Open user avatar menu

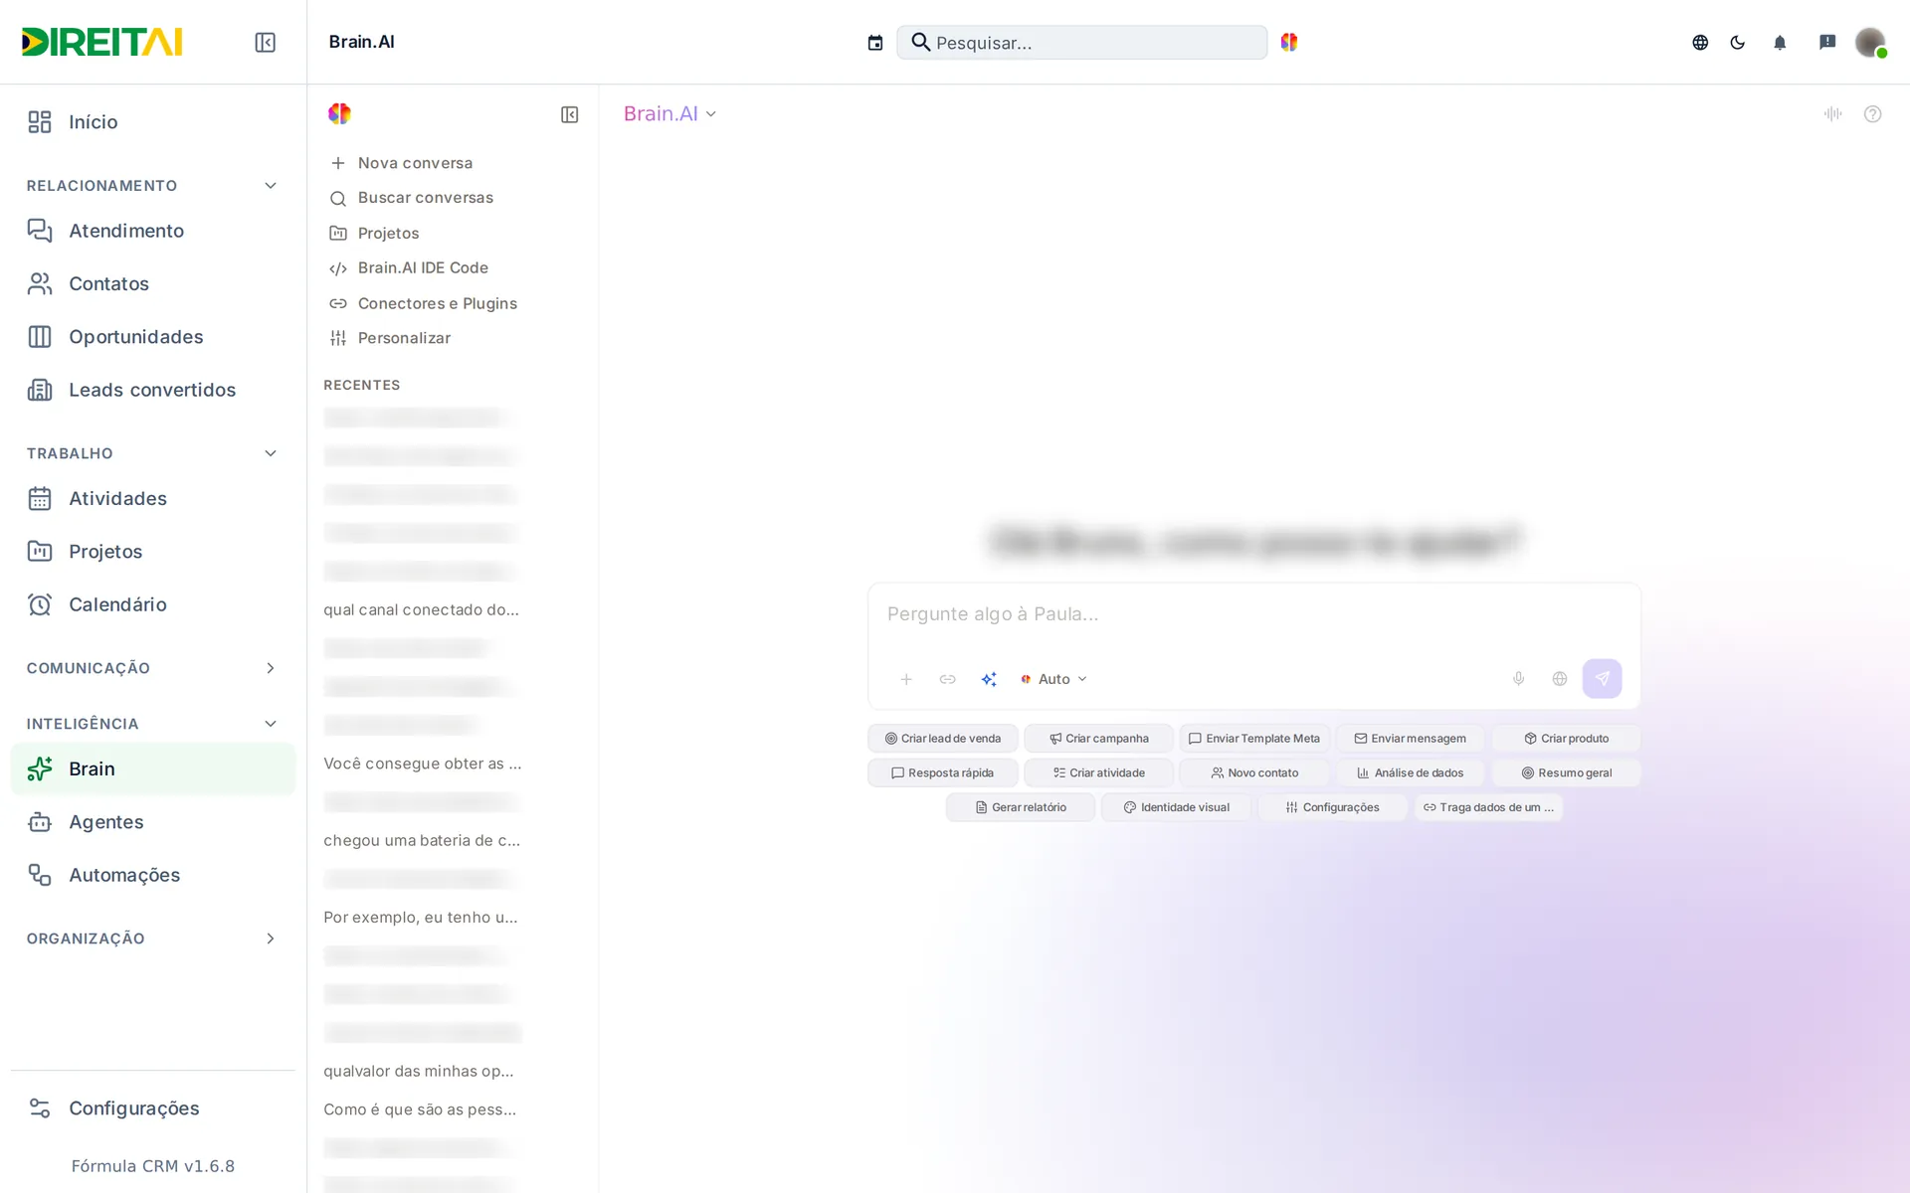click(1870, 42)
